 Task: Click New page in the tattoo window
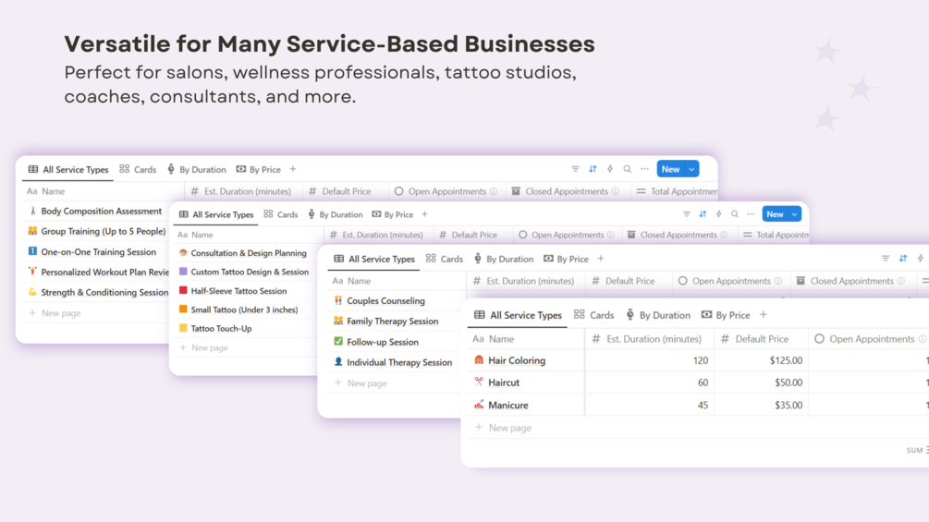pyautogui.click(x=203, y=347)
